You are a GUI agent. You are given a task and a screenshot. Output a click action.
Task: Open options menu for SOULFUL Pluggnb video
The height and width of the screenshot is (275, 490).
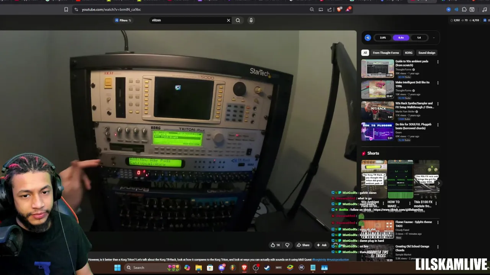[x=438, y=125]
